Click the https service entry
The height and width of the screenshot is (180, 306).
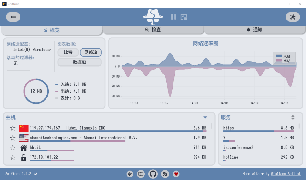(x=229, y=128)
